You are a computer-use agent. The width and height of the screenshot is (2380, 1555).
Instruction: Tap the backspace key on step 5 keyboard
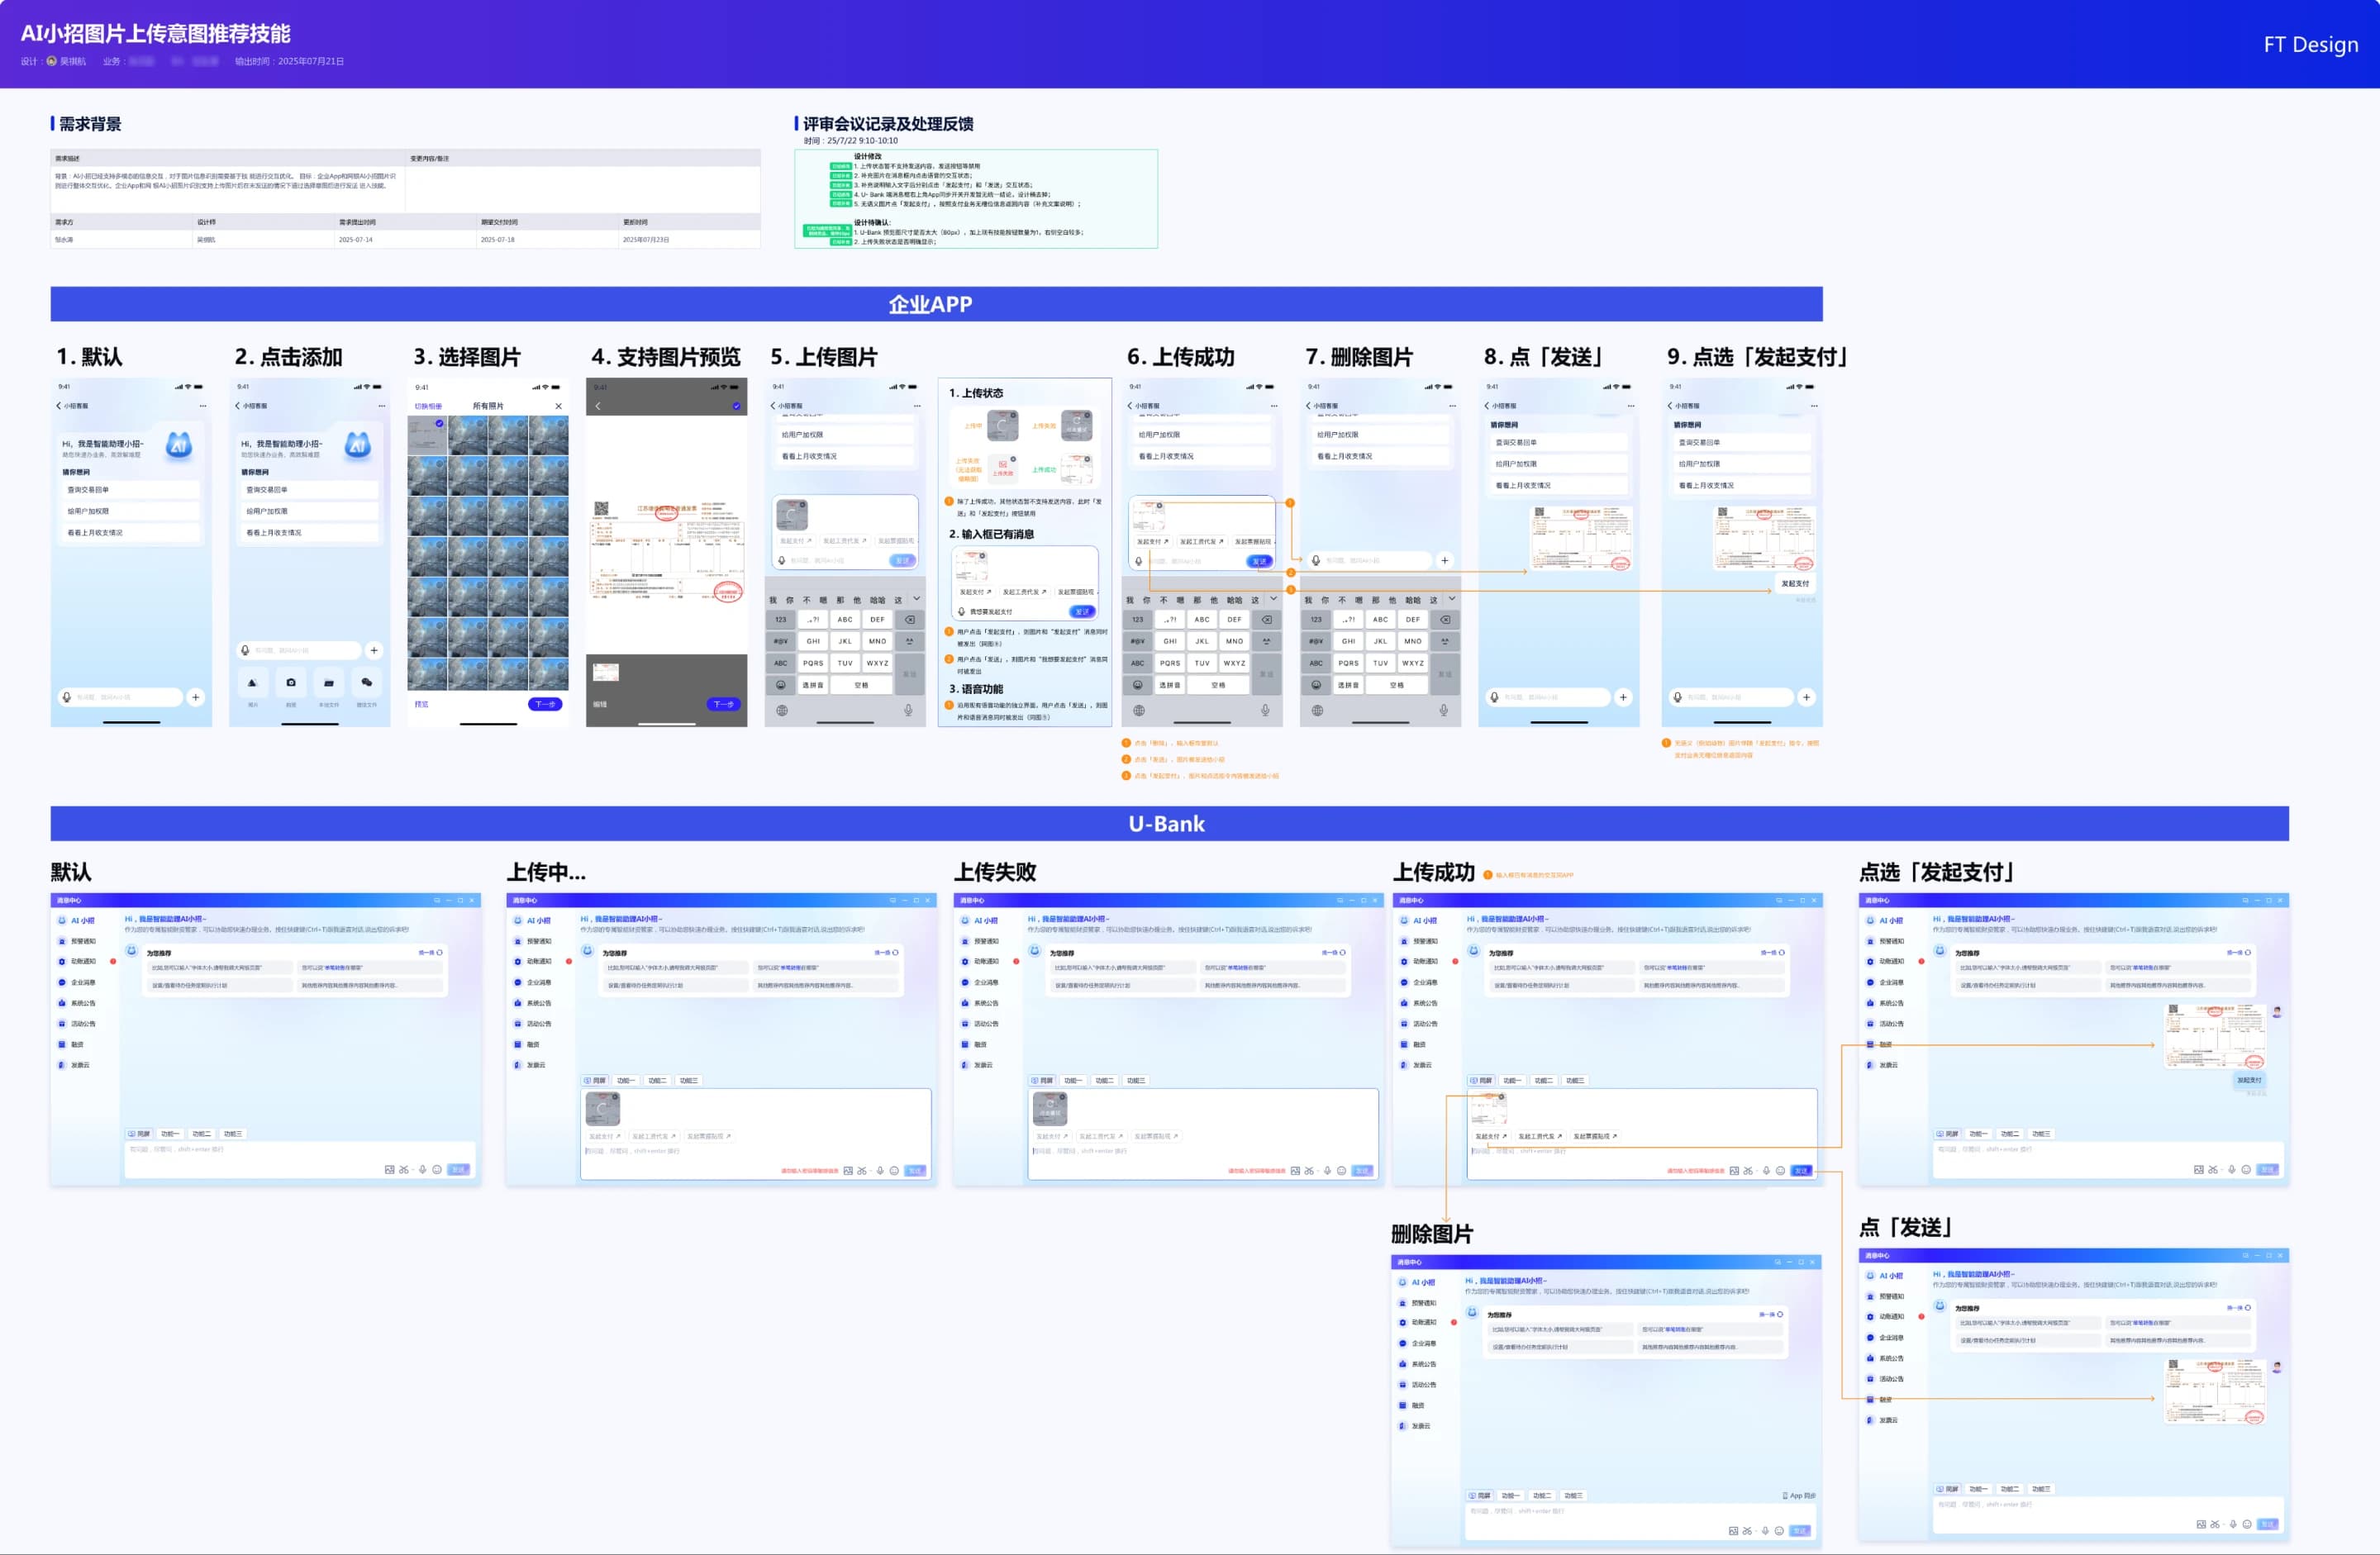(910, 620)
